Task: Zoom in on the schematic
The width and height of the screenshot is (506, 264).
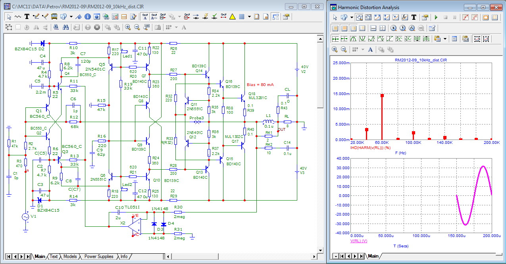Action: (x=128, y=27)
